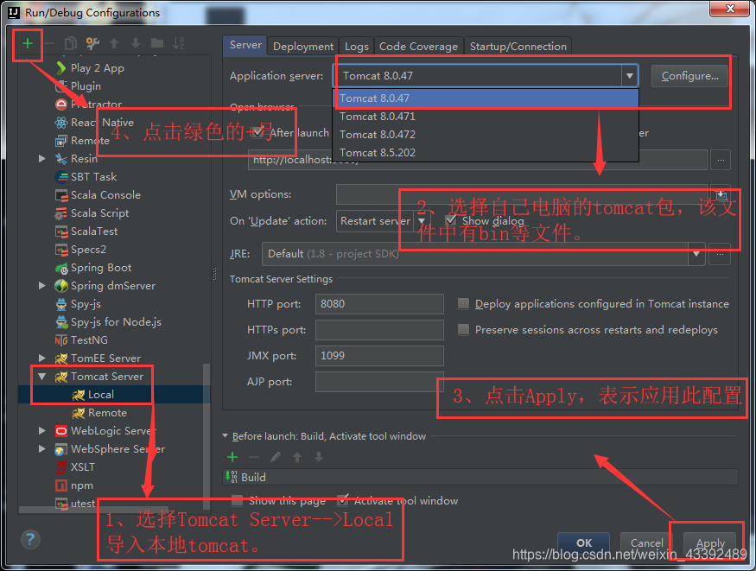This screenshot has width=756, height=571.
Task: Select Local under Tomcat Server
Action: click(100, 395)
